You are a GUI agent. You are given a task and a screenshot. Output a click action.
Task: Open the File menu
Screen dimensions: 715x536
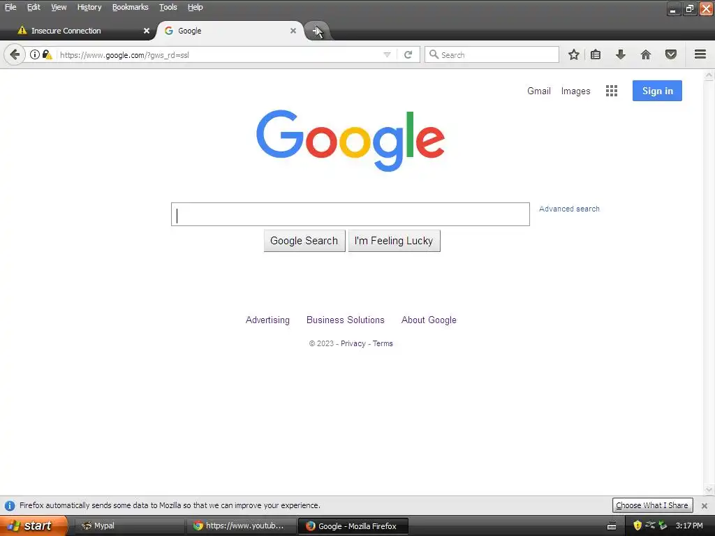[x=10, y=7]
